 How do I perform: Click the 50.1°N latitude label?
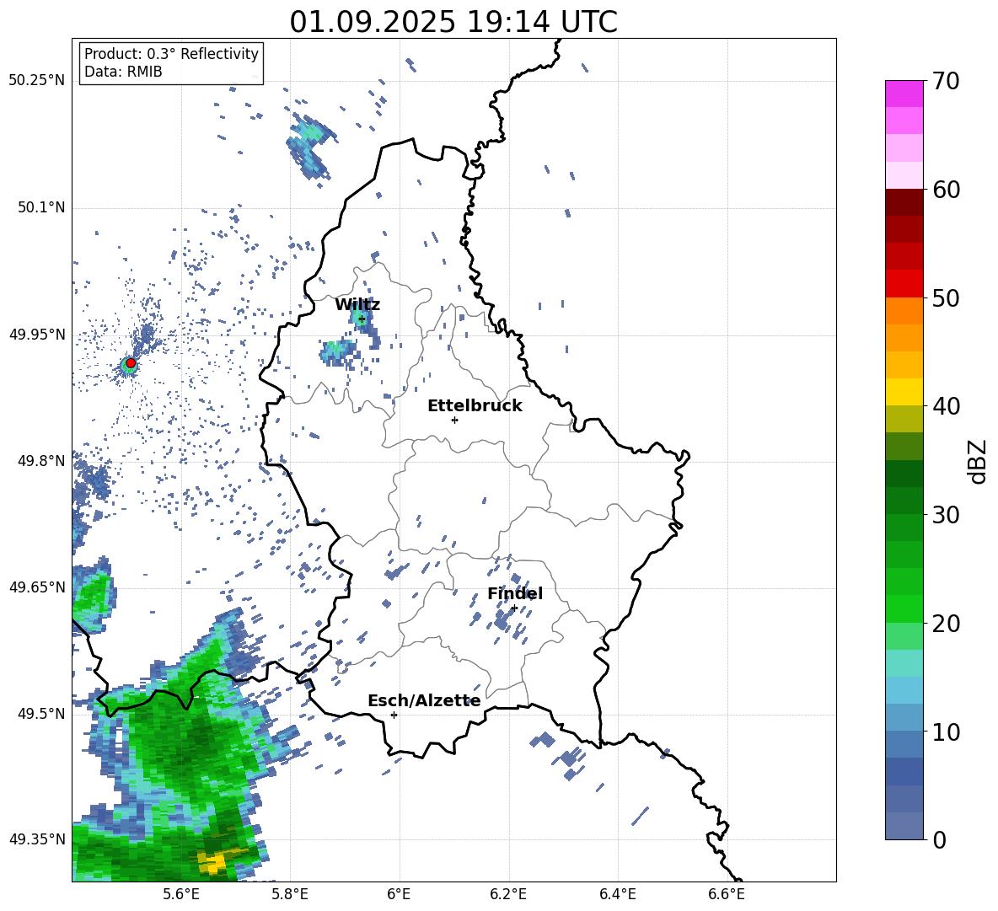[x=41, y=207]
